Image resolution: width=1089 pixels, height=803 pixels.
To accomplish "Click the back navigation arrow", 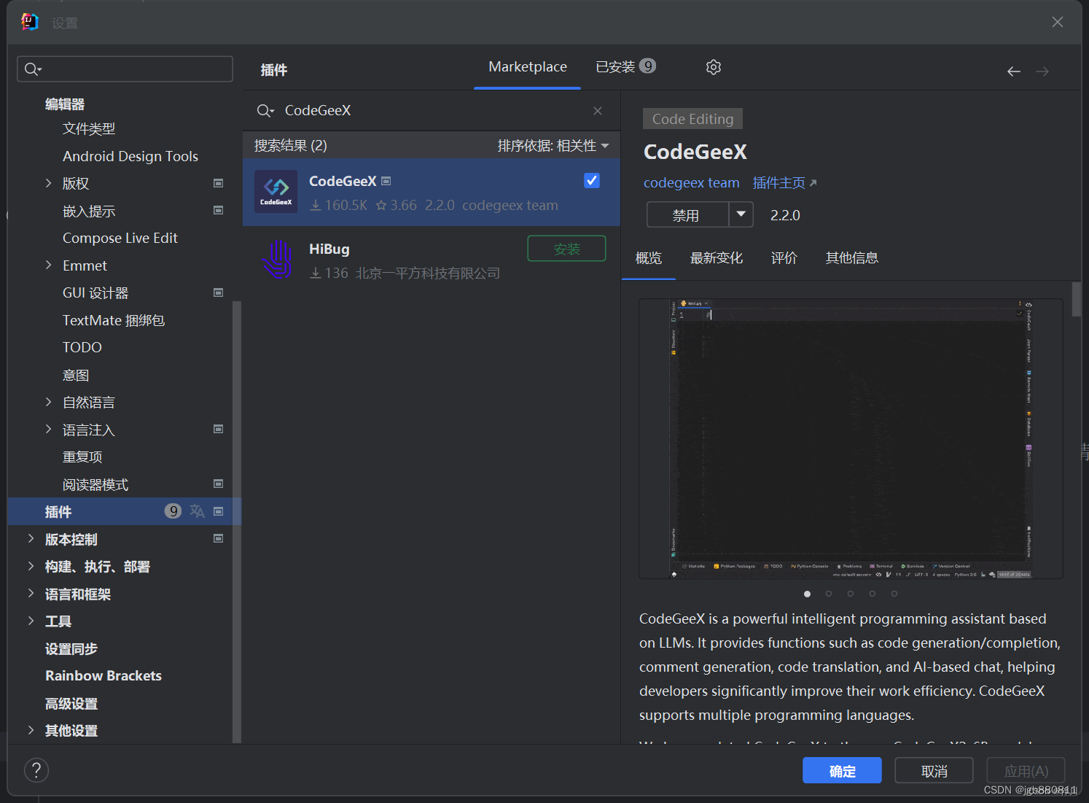I will [x=1013, y=71].
